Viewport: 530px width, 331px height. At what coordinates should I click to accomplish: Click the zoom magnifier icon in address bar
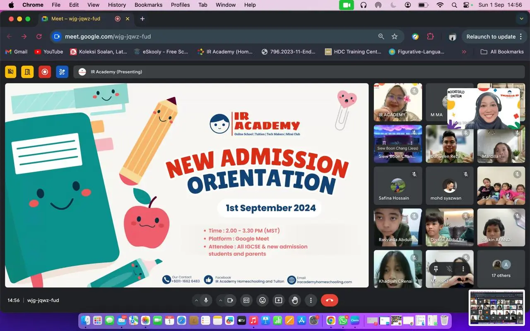point(381,36)
